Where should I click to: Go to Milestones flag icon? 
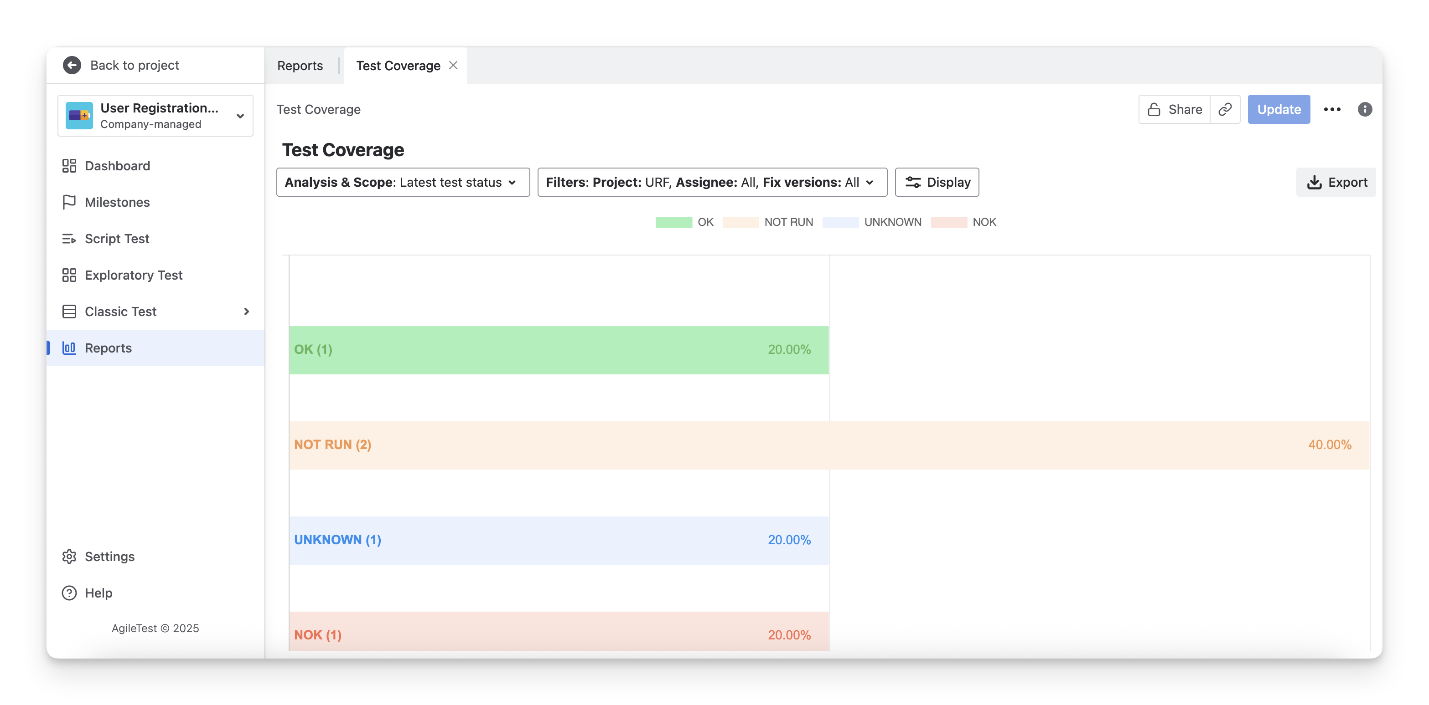[x=69, y=202]
